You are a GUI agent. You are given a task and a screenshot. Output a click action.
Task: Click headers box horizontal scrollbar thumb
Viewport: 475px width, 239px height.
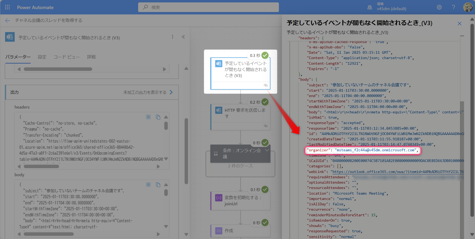coord(41,166)
